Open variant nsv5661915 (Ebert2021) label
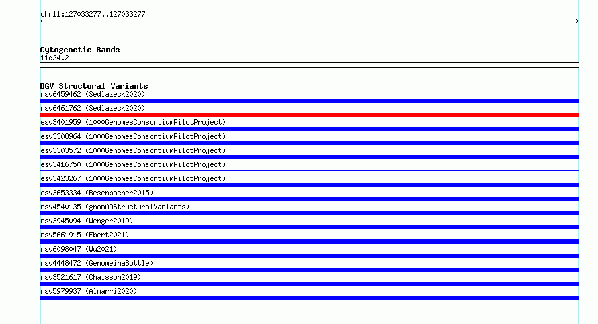598x324 pixels. tap(85, 235)
